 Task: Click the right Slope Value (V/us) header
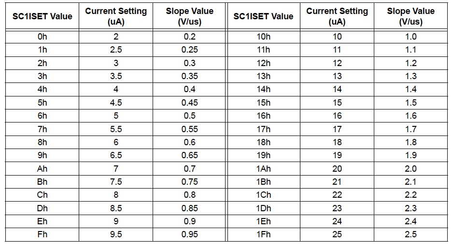click(x=411, y=16)
